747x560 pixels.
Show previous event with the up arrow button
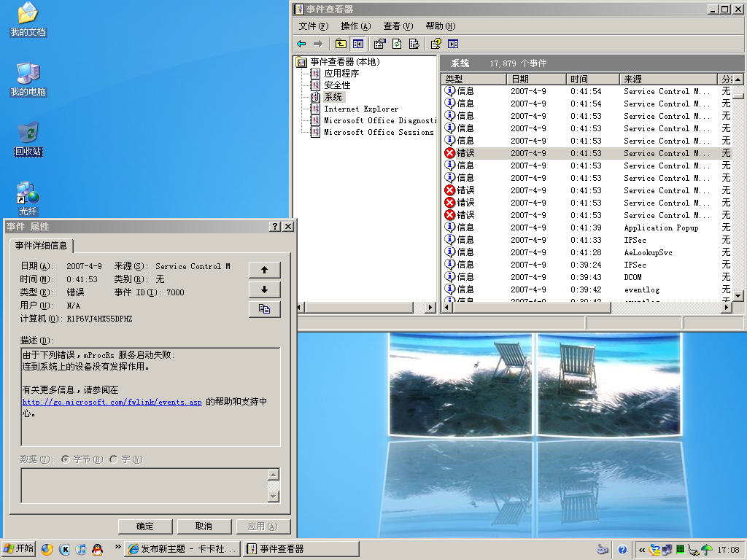tap(264, 270)
